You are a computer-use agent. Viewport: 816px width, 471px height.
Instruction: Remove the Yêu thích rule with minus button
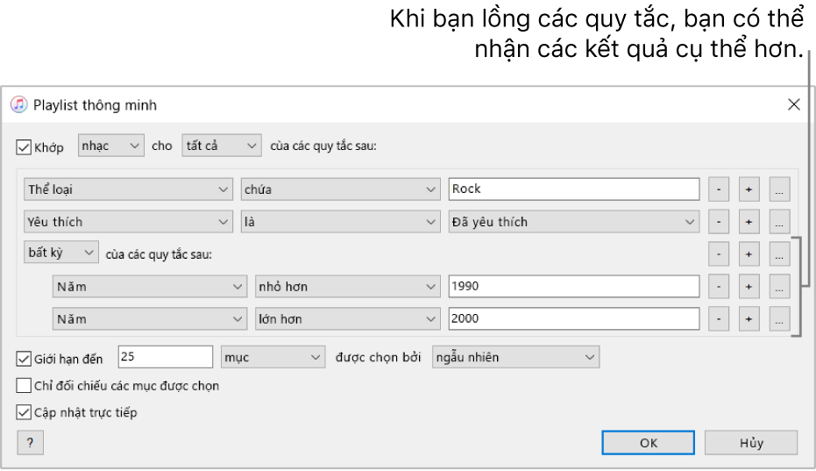point(719,223)
